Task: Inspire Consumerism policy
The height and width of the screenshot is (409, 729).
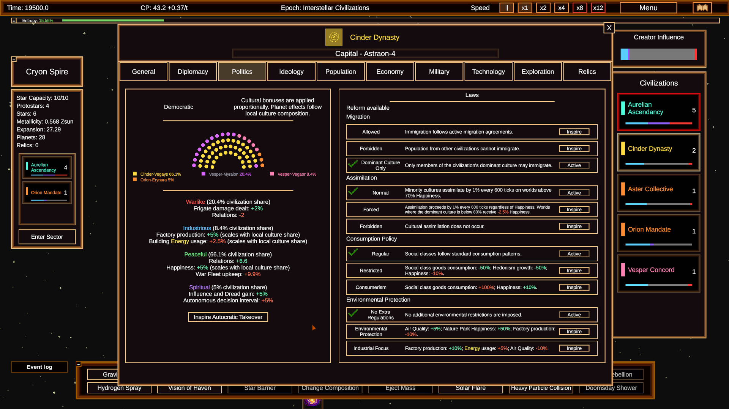Action: click(574, 287)
